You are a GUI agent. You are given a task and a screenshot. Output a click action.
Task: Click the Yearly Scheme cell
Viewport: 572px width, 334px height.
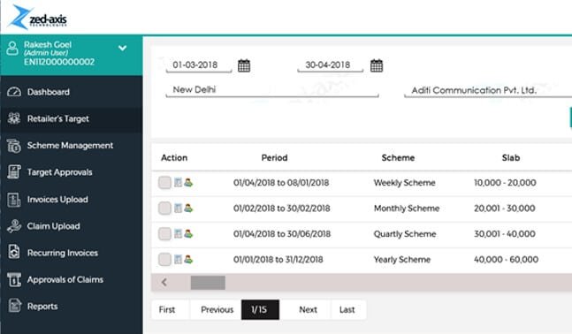[x=402, y=259]
